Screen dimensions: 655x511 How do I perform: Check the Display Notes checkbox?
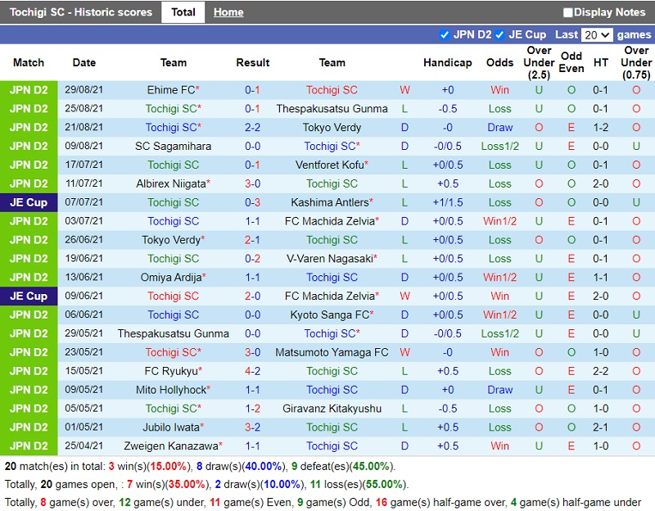pyautogui.click(x=568, y=12)
